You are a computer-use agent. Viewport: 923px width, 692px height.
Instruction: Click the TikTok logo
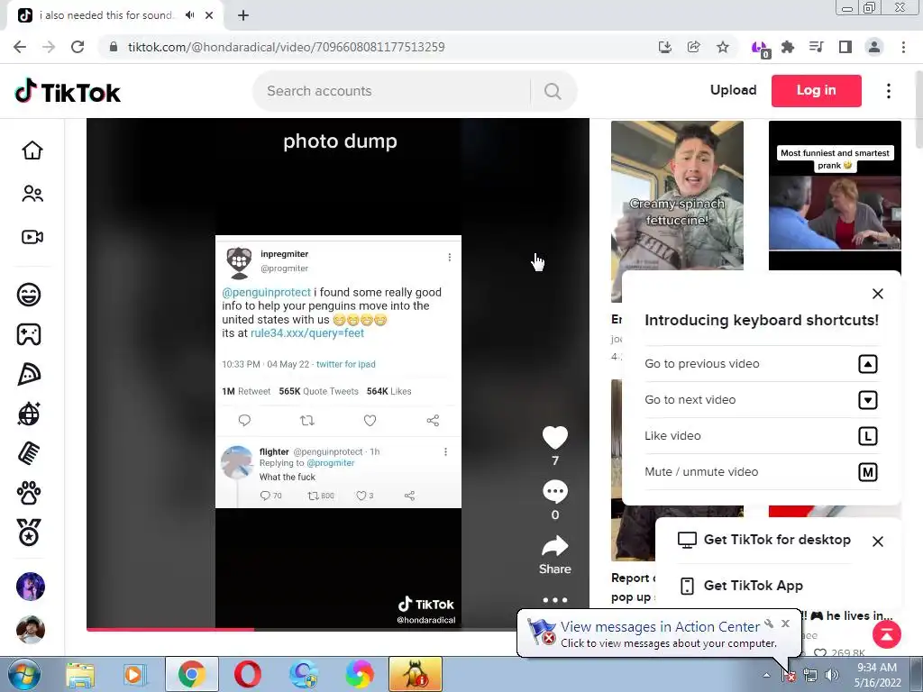[68, 92]
